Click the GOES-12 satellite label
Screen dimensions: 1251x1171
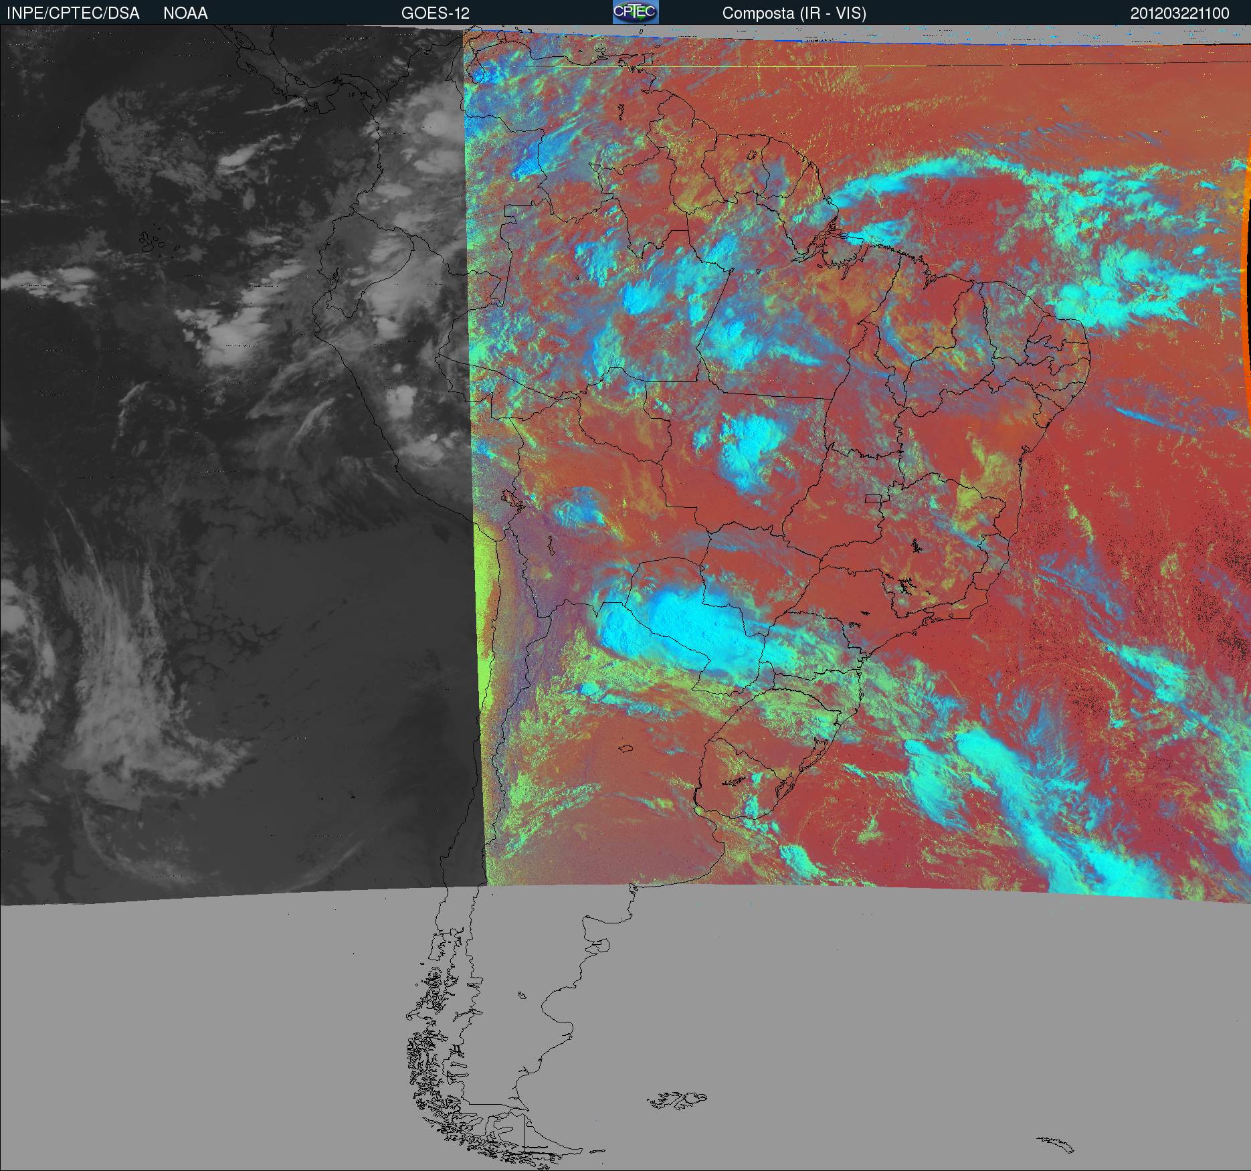(x=435, y=13)
